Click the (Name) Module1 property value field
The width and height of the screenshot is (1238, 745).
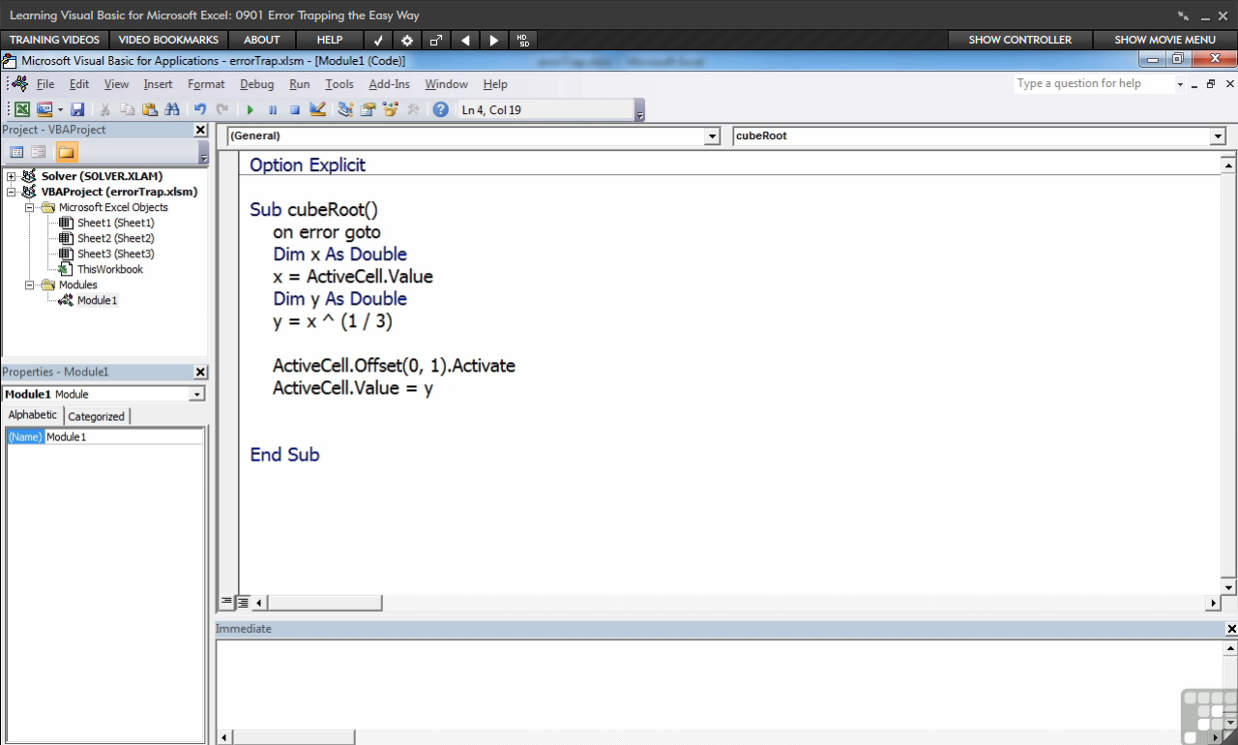coord(124,437)
